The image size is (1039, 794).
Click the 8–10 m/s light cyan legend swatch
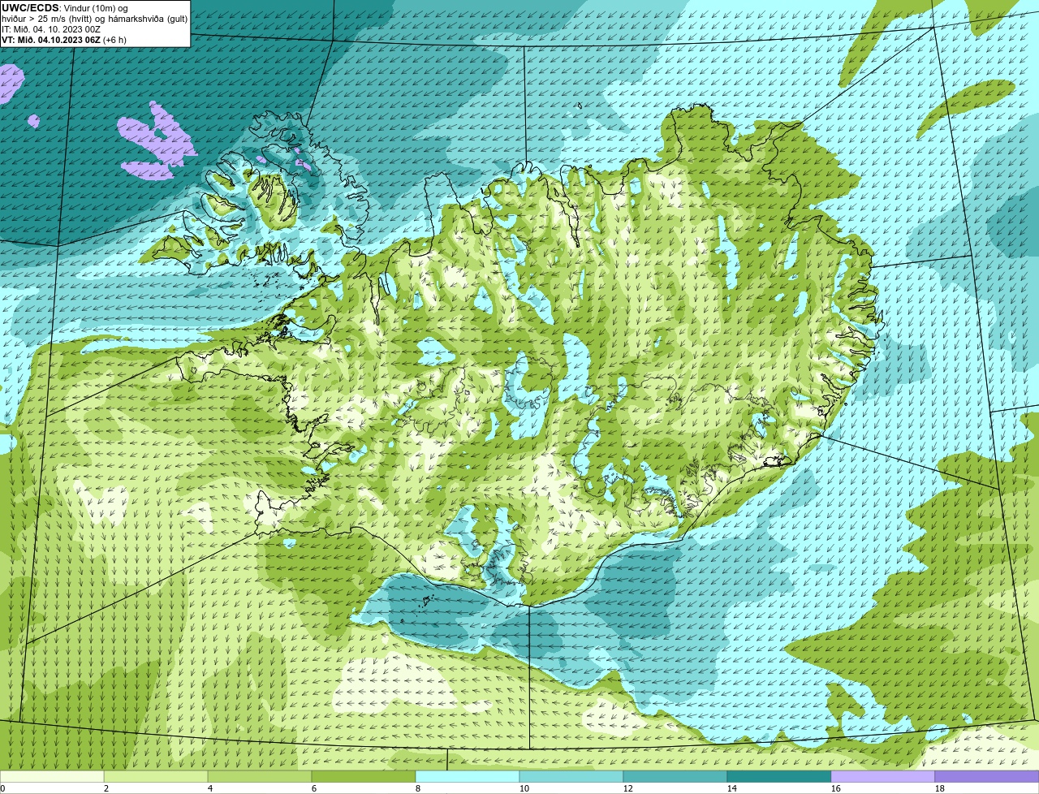[x=468, y=777]
